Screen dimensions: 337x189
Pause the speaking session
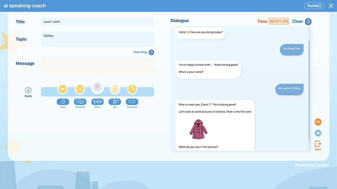(x=80, y=89)
